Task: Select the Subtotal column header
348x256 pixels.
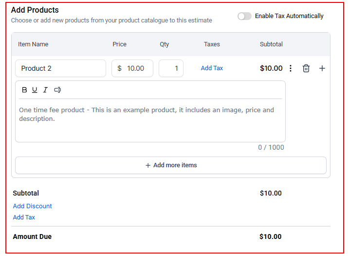Action: pos(271,44)
